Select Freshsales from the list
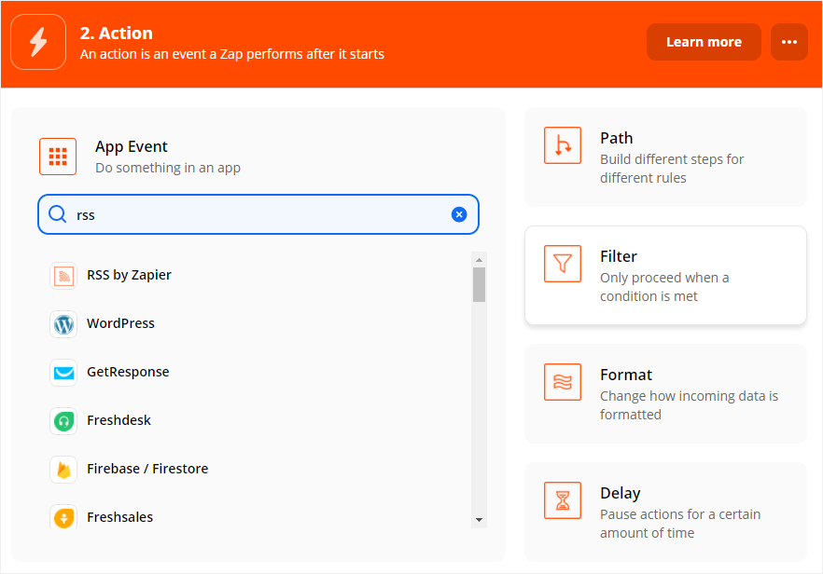823x574 pixels. (x=119, y=517)
